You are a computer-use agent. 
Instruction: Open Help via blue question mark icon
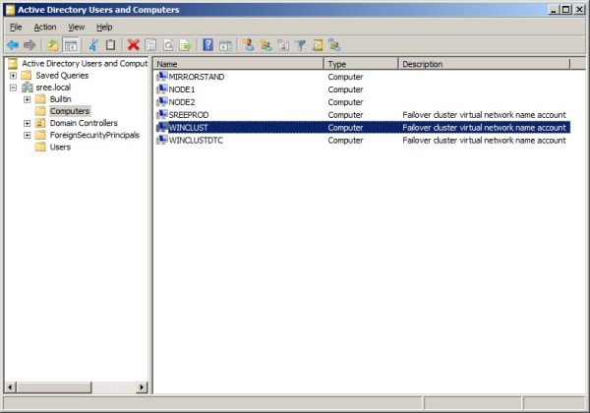pos(207,44)
